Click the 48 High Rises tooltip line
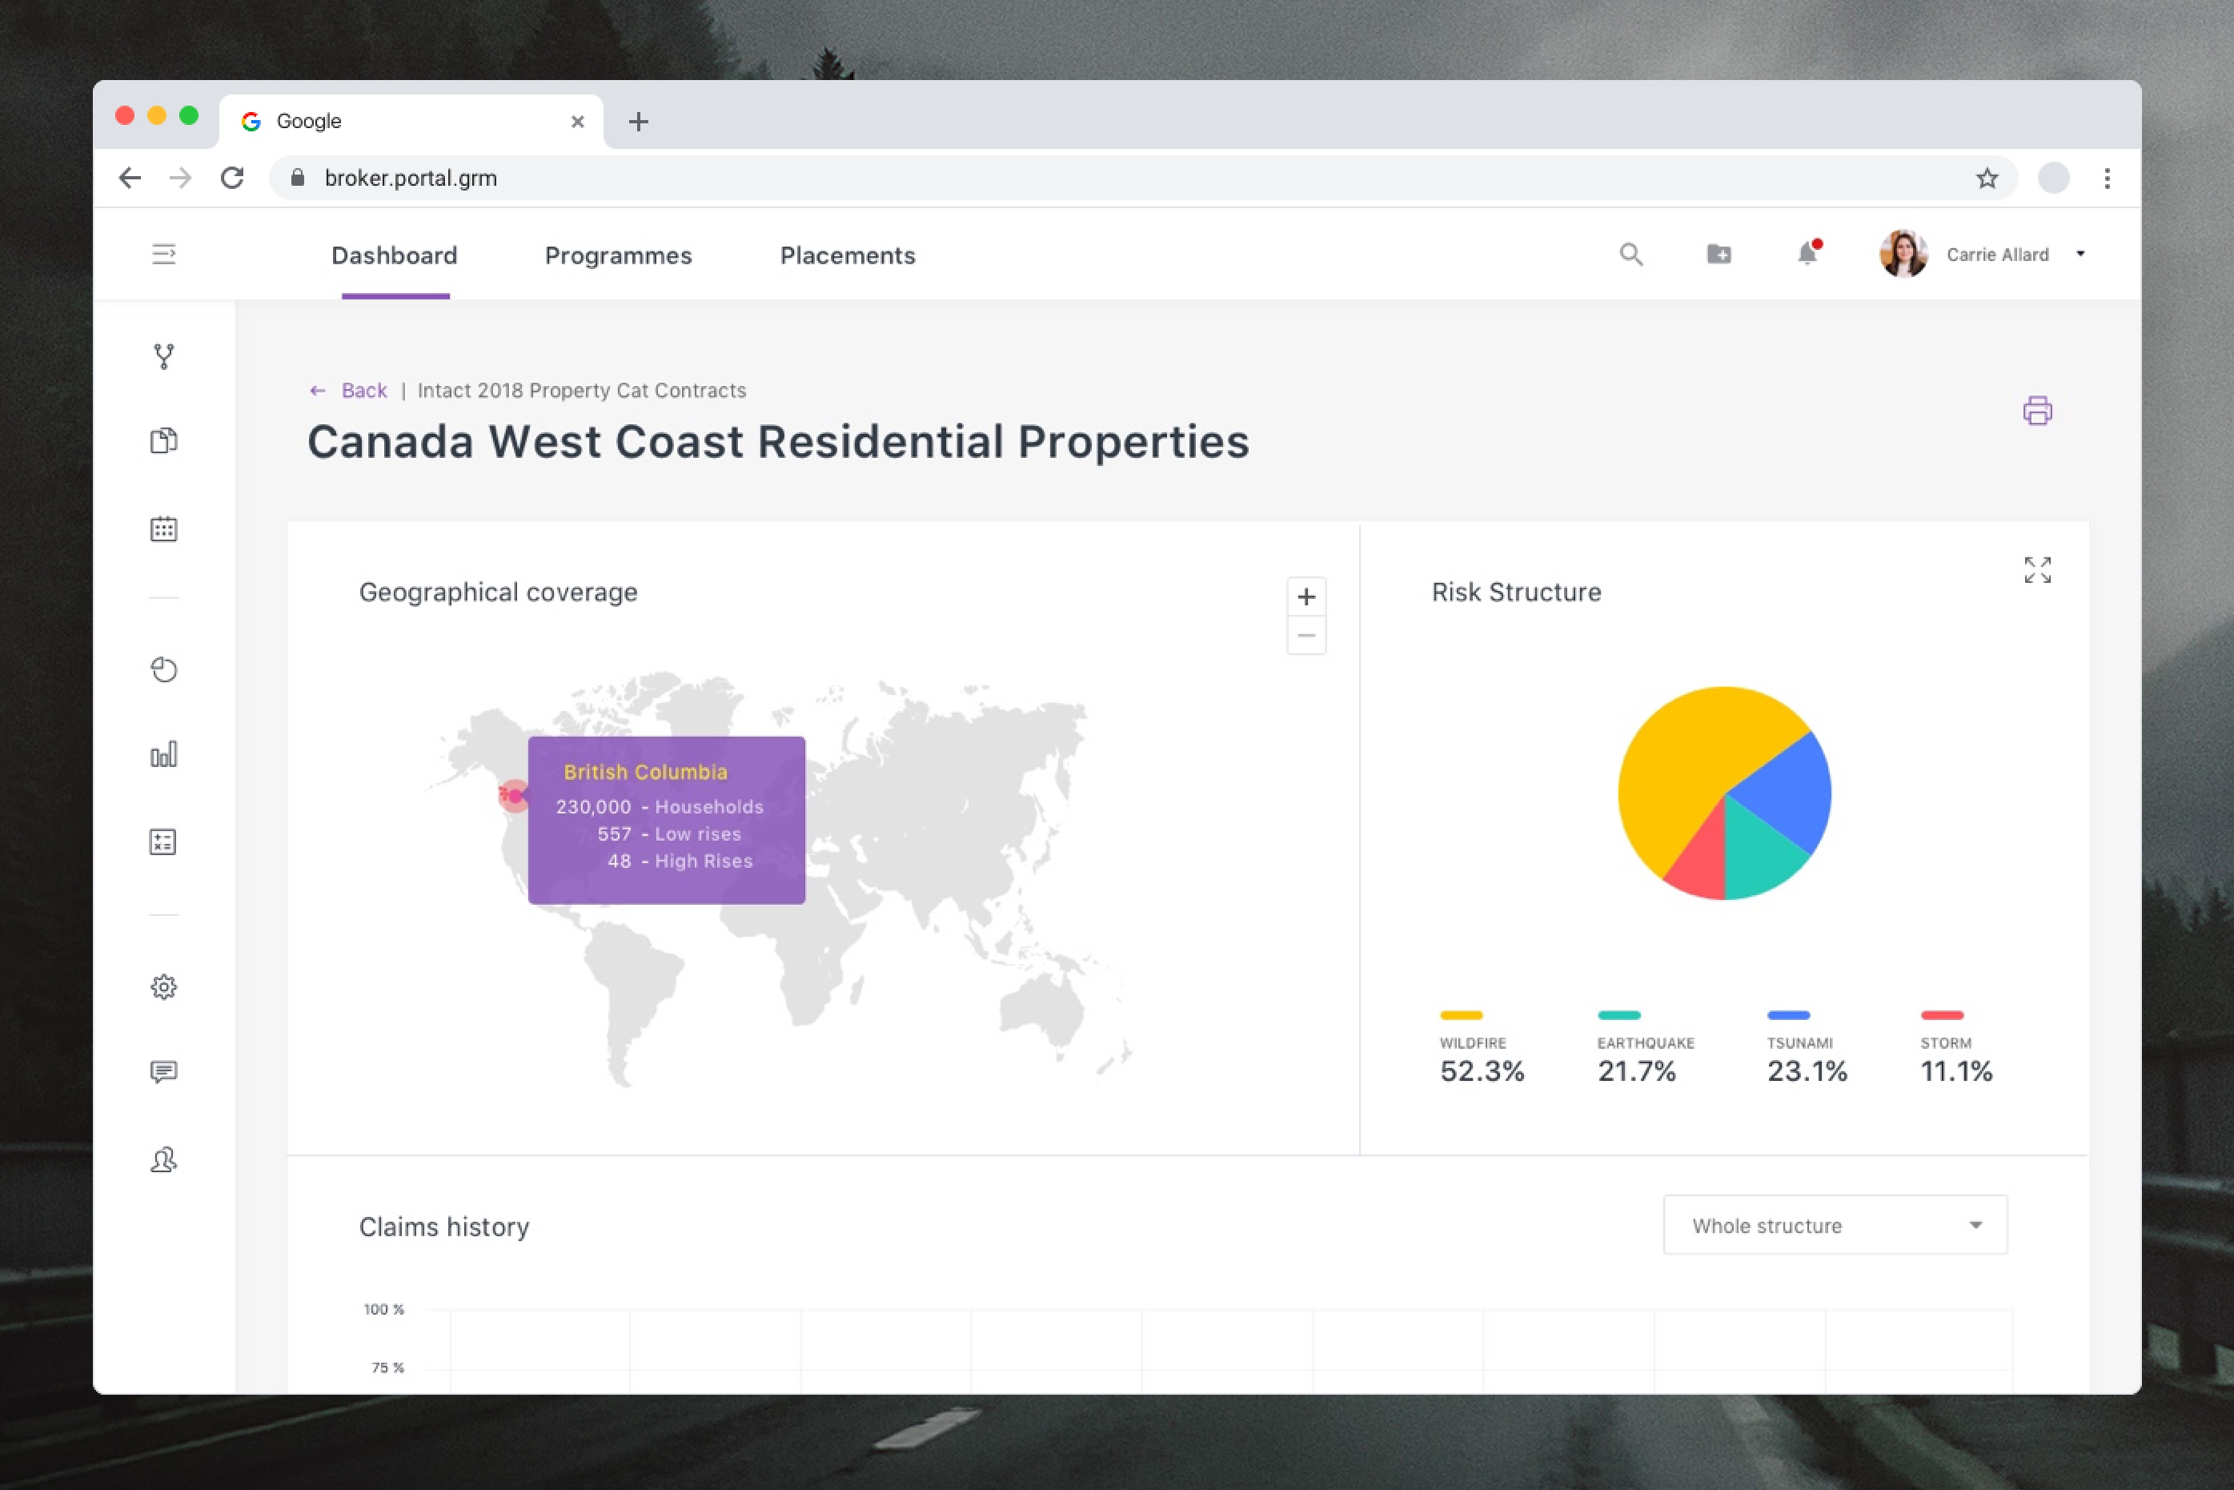The height and width of the screenshot is (1490, 2234). point(680,861)
